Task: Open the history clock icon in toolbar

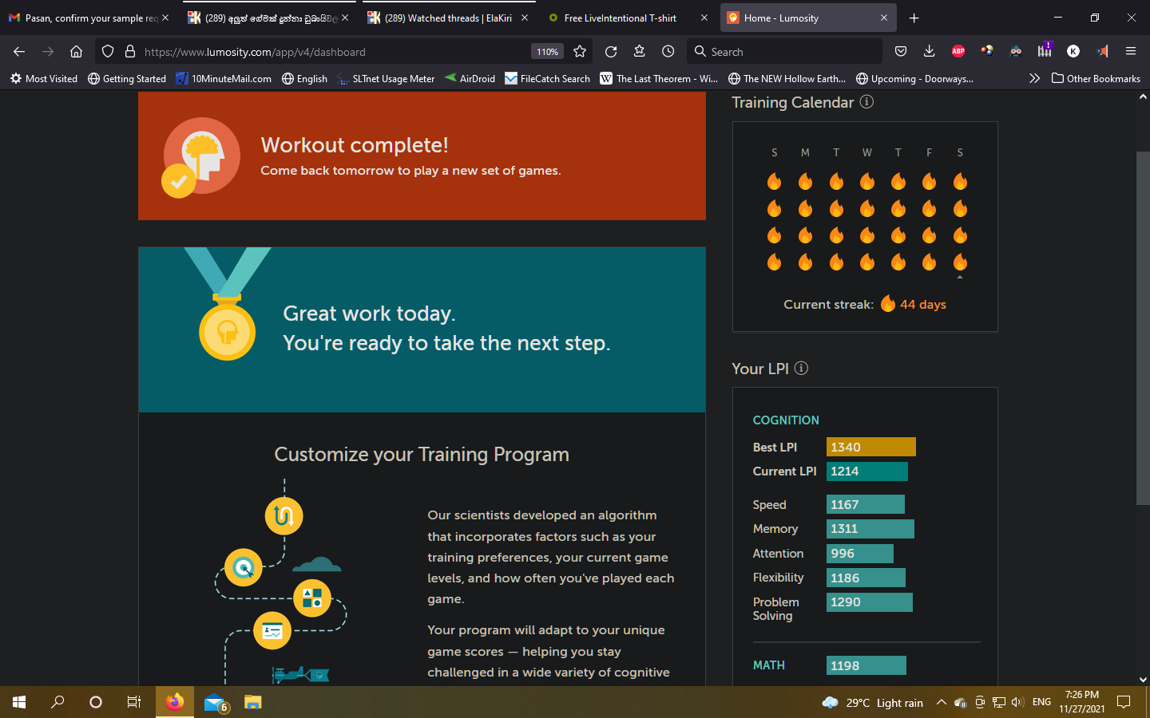Action: pyautogui.click(x=668, y=52)
